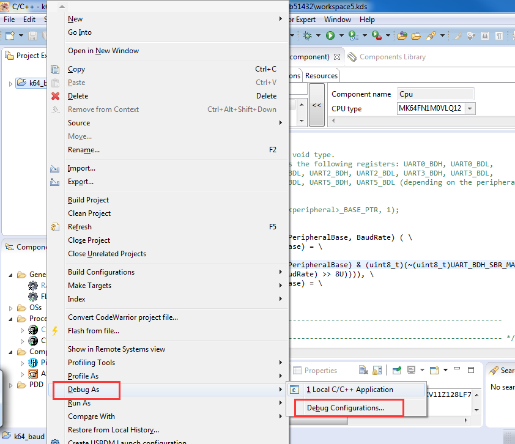The width and height of the screenshot is (515, 444).
Task: Click the Open Console icon
Action: pos(434,370)
